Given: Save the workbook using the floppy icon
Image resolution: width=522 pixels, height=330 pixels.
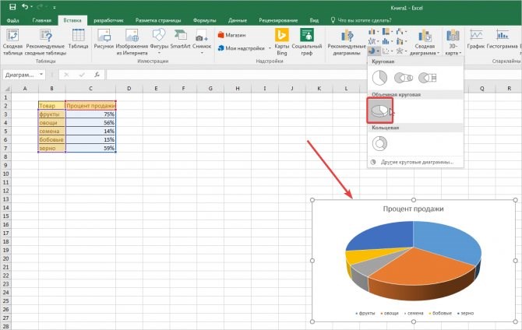Looking at the screenshot, I should click(12, 7).
